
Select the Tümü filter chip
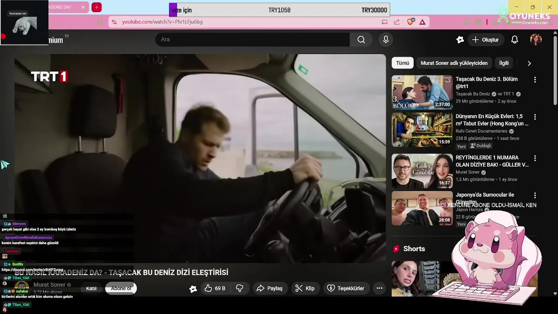tap(402, 63)
